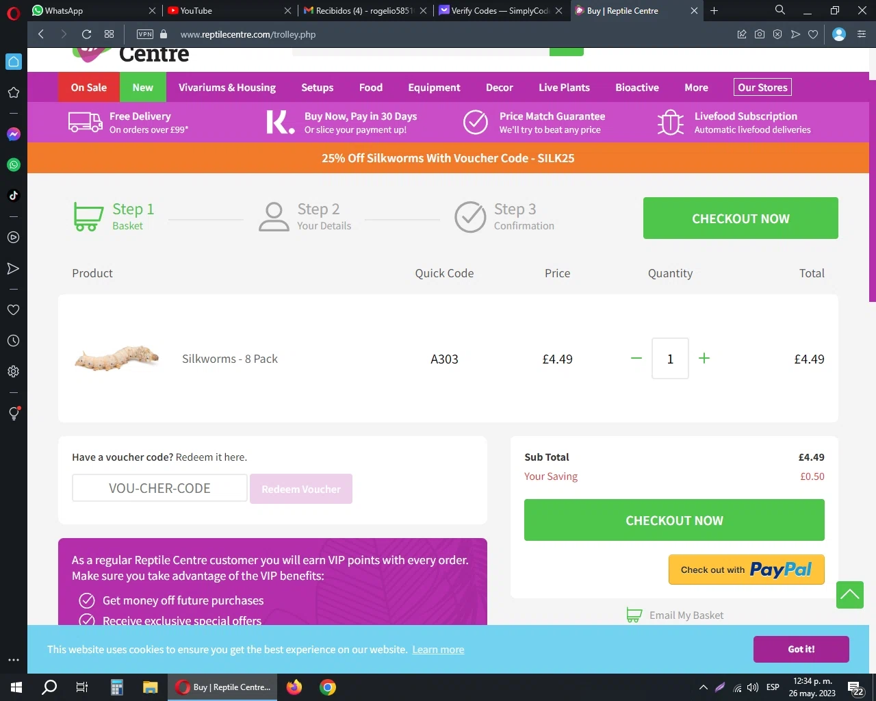The width and height of the screenshot is (876, 701).
Task: Switch to WhatsApp tab
Action: (95, 10)
